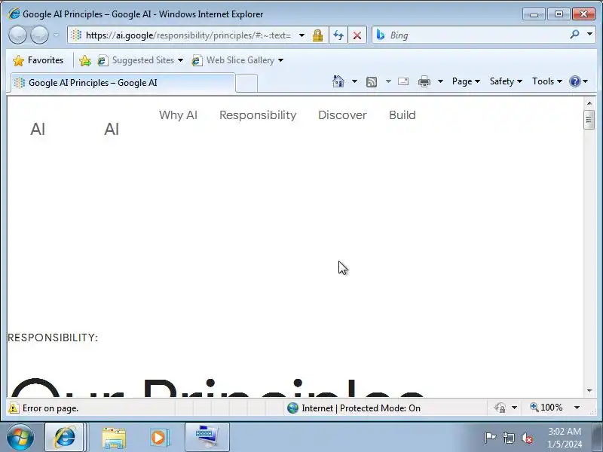Viewport: 603px width, 452px height.
Task: Open the Tools menu
Action: coord(547,81)
